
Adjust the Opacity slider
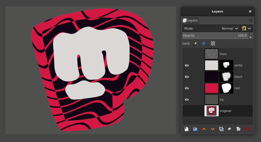[216, 35]
